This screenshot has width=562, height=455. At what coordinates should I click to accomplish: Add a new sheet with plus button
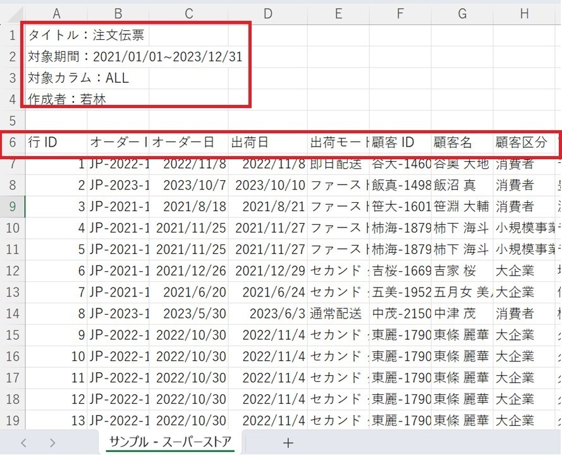[x=288, y=442]
